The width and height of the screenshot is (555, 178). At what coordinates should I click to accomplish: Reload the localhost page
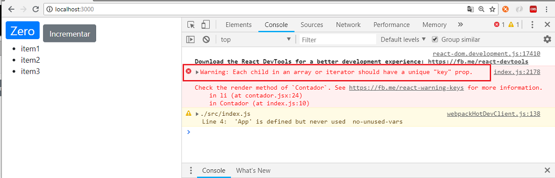[x=35, y=10]
